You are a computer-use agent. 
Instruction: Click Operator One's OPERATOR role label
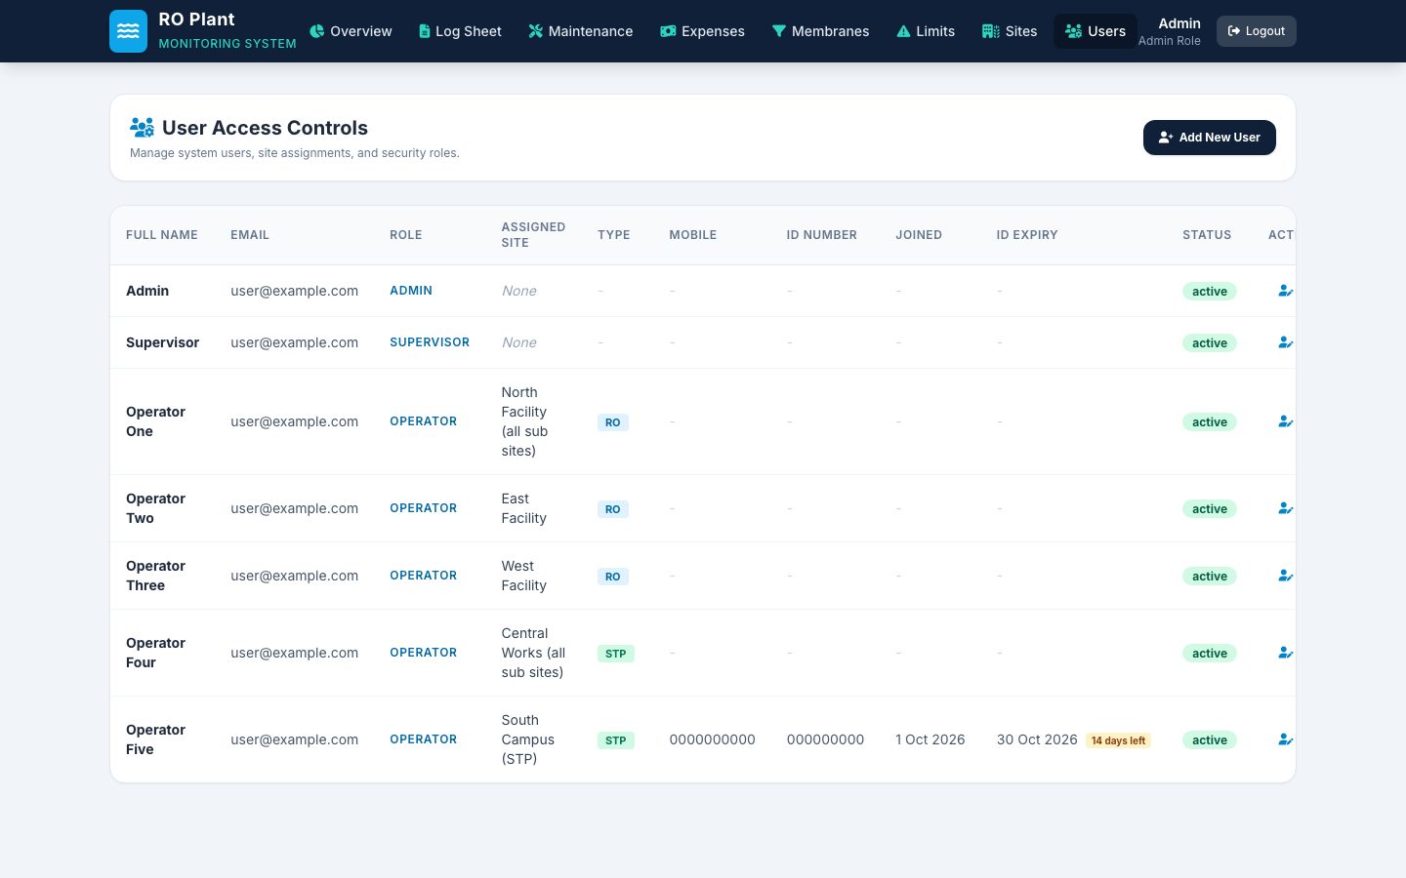click(x=424, y=421)
